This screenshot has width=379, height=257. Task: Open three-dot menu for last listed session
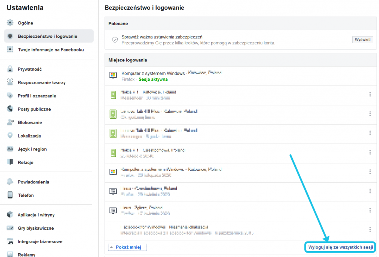(370, 229)
